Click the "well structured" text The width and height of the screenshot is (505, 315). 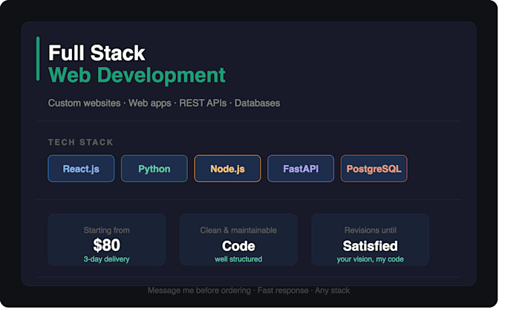238,259
